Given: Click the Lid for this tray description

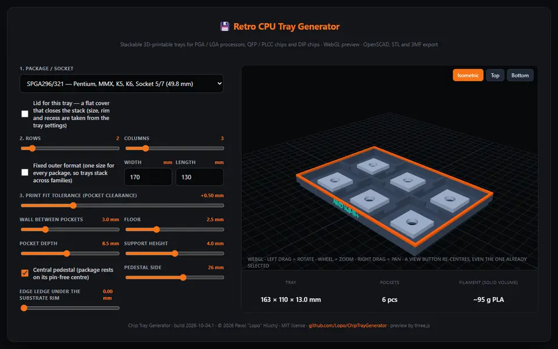Looking at the screenshot, I should coord(71,115).
